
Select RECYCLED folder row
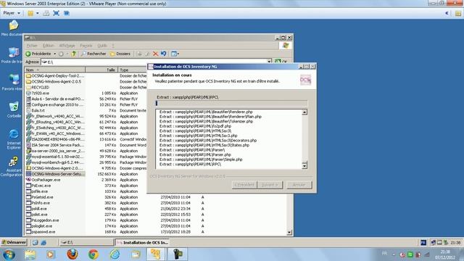point(38,87)
